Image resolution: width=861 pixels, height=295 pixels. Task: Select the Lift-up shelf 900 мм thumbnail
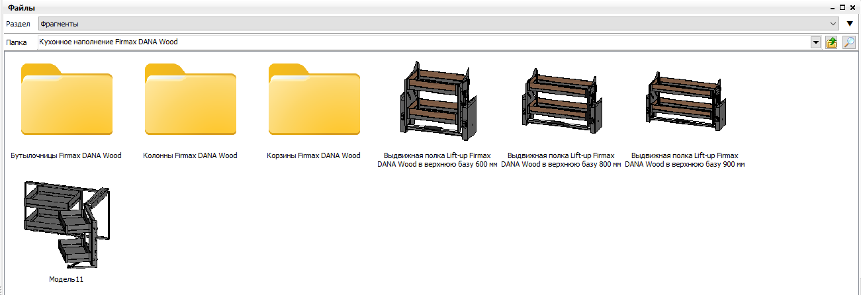pyautogui.click(x=685, y=100)
